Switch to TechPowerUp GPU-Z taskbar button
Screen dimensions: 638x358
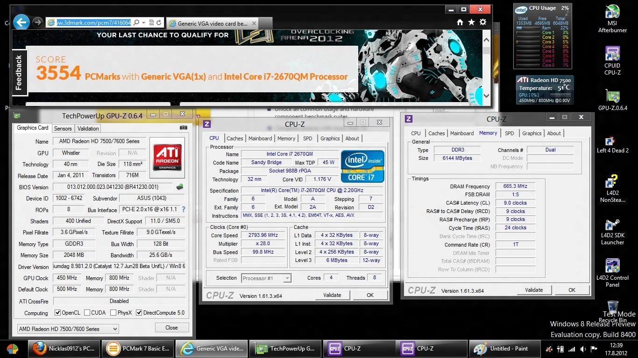[x=285, y=349]
